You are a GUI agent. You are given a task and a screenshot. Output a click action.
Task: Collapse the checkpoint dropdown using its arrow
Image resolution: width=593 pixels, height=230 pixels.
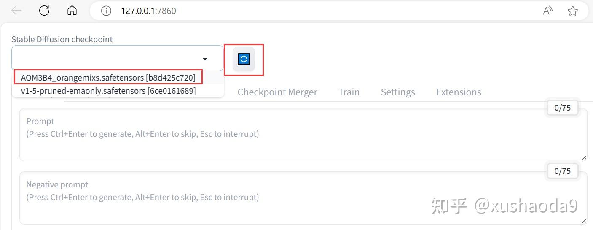(x=205, y=59)
